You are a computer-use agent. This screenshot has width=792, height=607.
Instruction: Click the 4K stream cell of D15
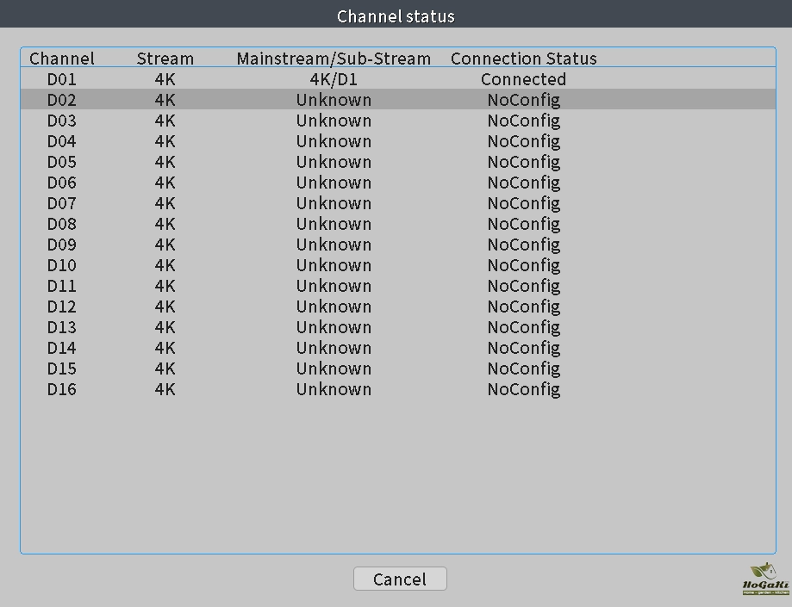(x=165, y=369)
